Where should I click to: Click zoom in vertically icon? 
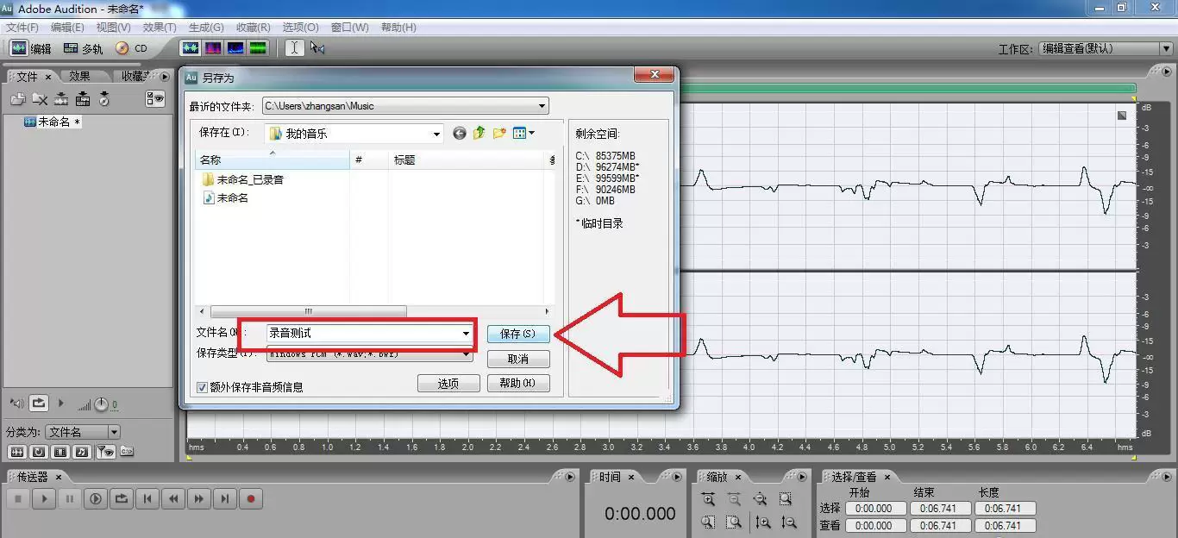pyautogui.click(x=763, y=522)
